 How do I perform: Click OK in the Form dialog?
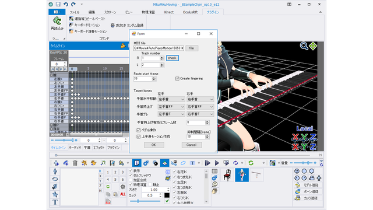pyautogui.click(x=154, y=145)
